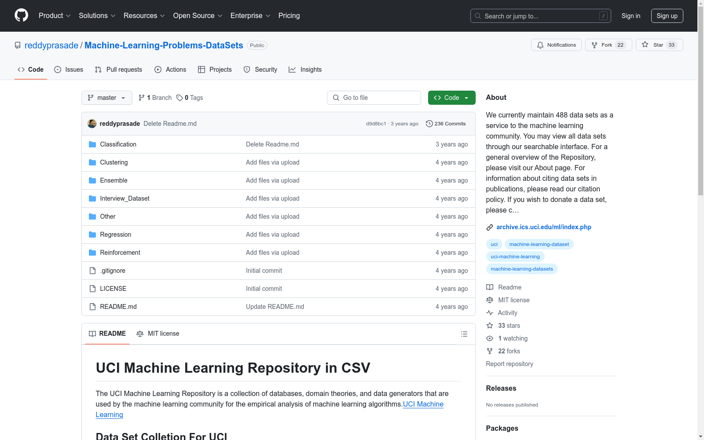Select the README tab in README panel

tap(107, 334)
